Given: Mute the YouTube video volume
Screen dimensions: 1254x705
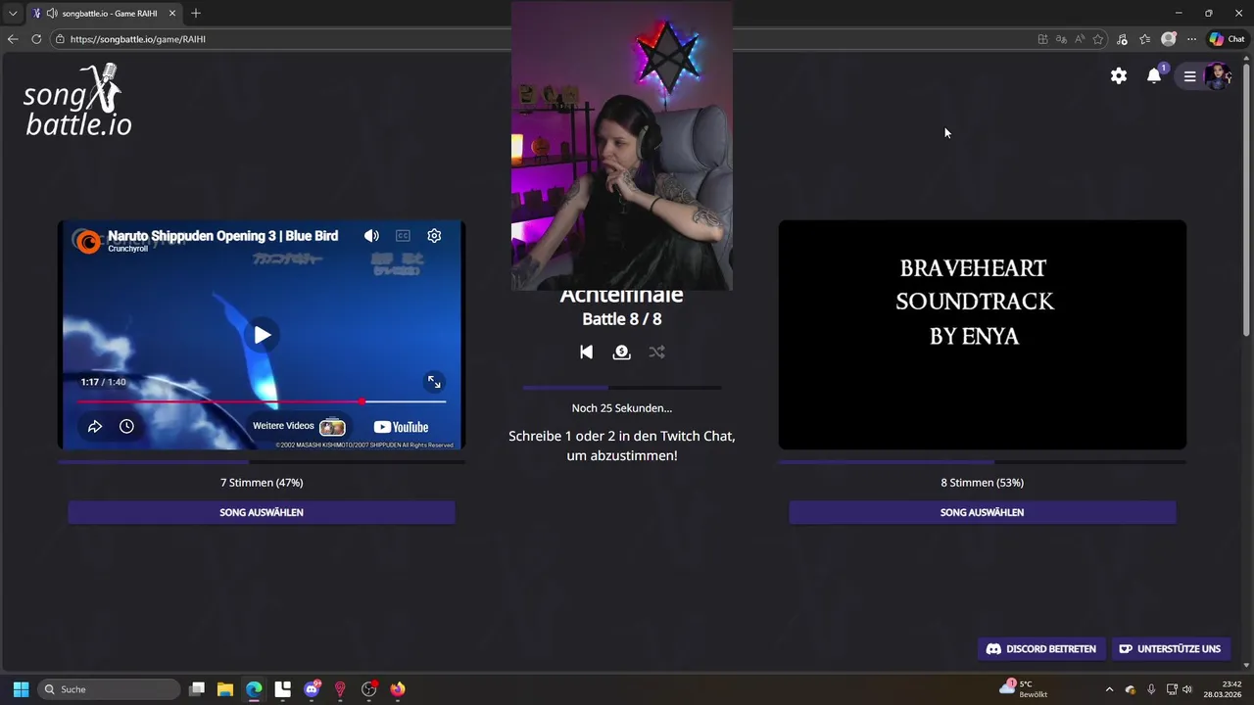Looking at the screenshot, I should [371, 236].
